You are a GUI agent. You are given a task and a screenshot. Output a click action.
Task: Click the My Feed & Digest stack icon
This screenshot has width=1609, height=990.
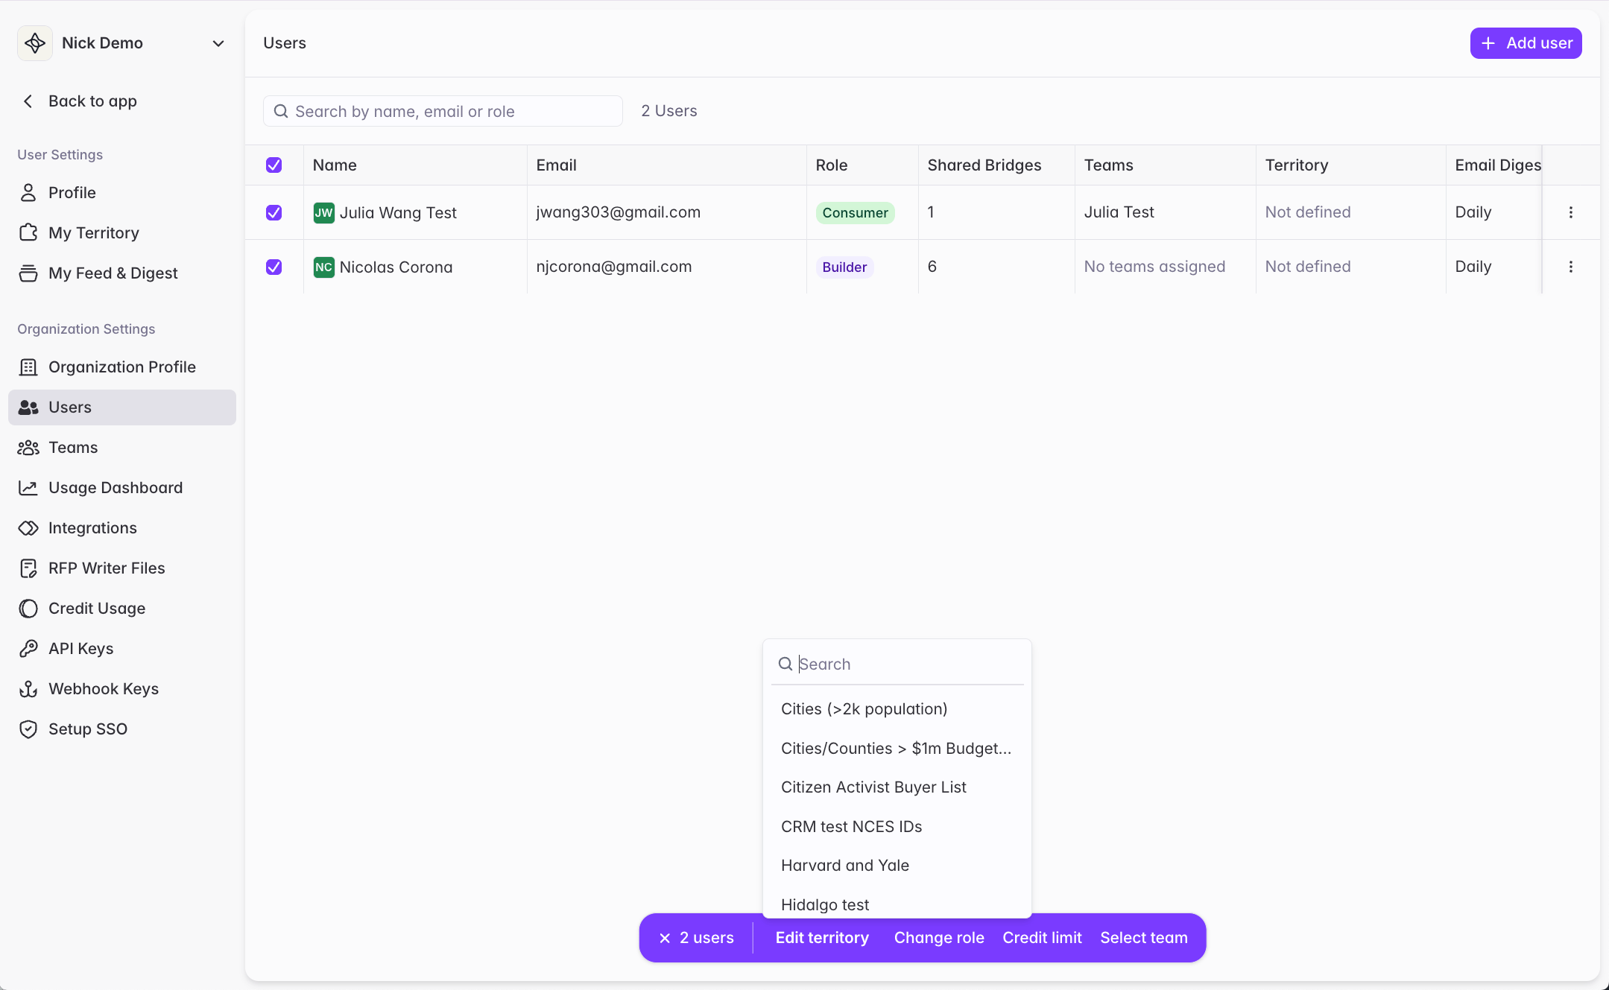[x=28, y=273]
